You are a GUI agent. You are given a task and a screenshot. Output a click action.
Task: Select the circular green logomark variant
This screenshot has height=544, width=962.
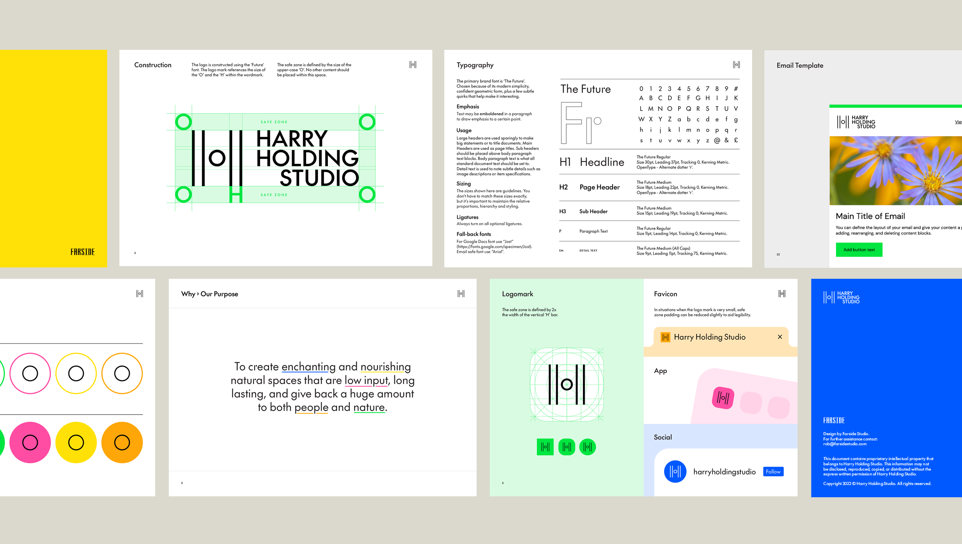coord(588,447)
